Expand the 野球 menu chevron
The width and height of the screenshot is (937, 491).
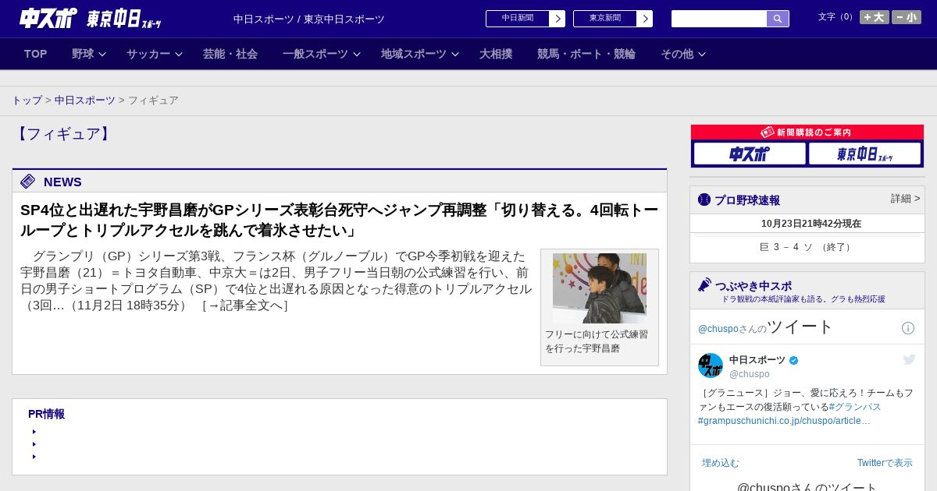click(102, 55)
